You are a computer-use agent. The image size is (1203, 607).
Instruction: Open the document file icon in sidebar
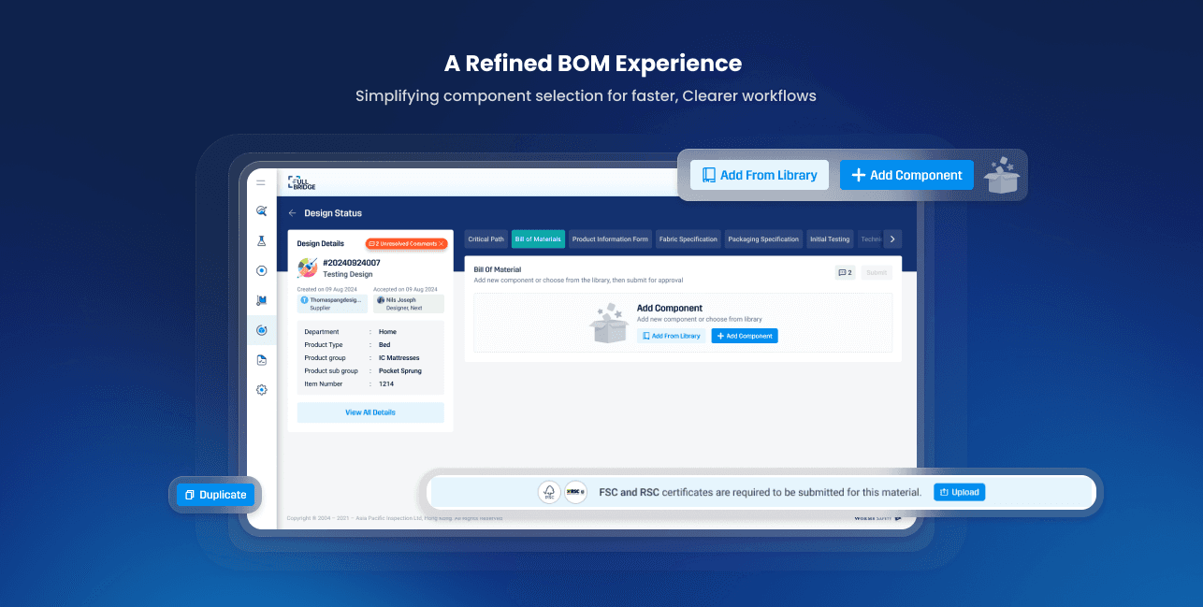click(261, 360)
